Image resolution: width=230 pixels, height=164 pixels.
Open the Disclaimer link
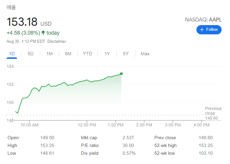(57, 42)
